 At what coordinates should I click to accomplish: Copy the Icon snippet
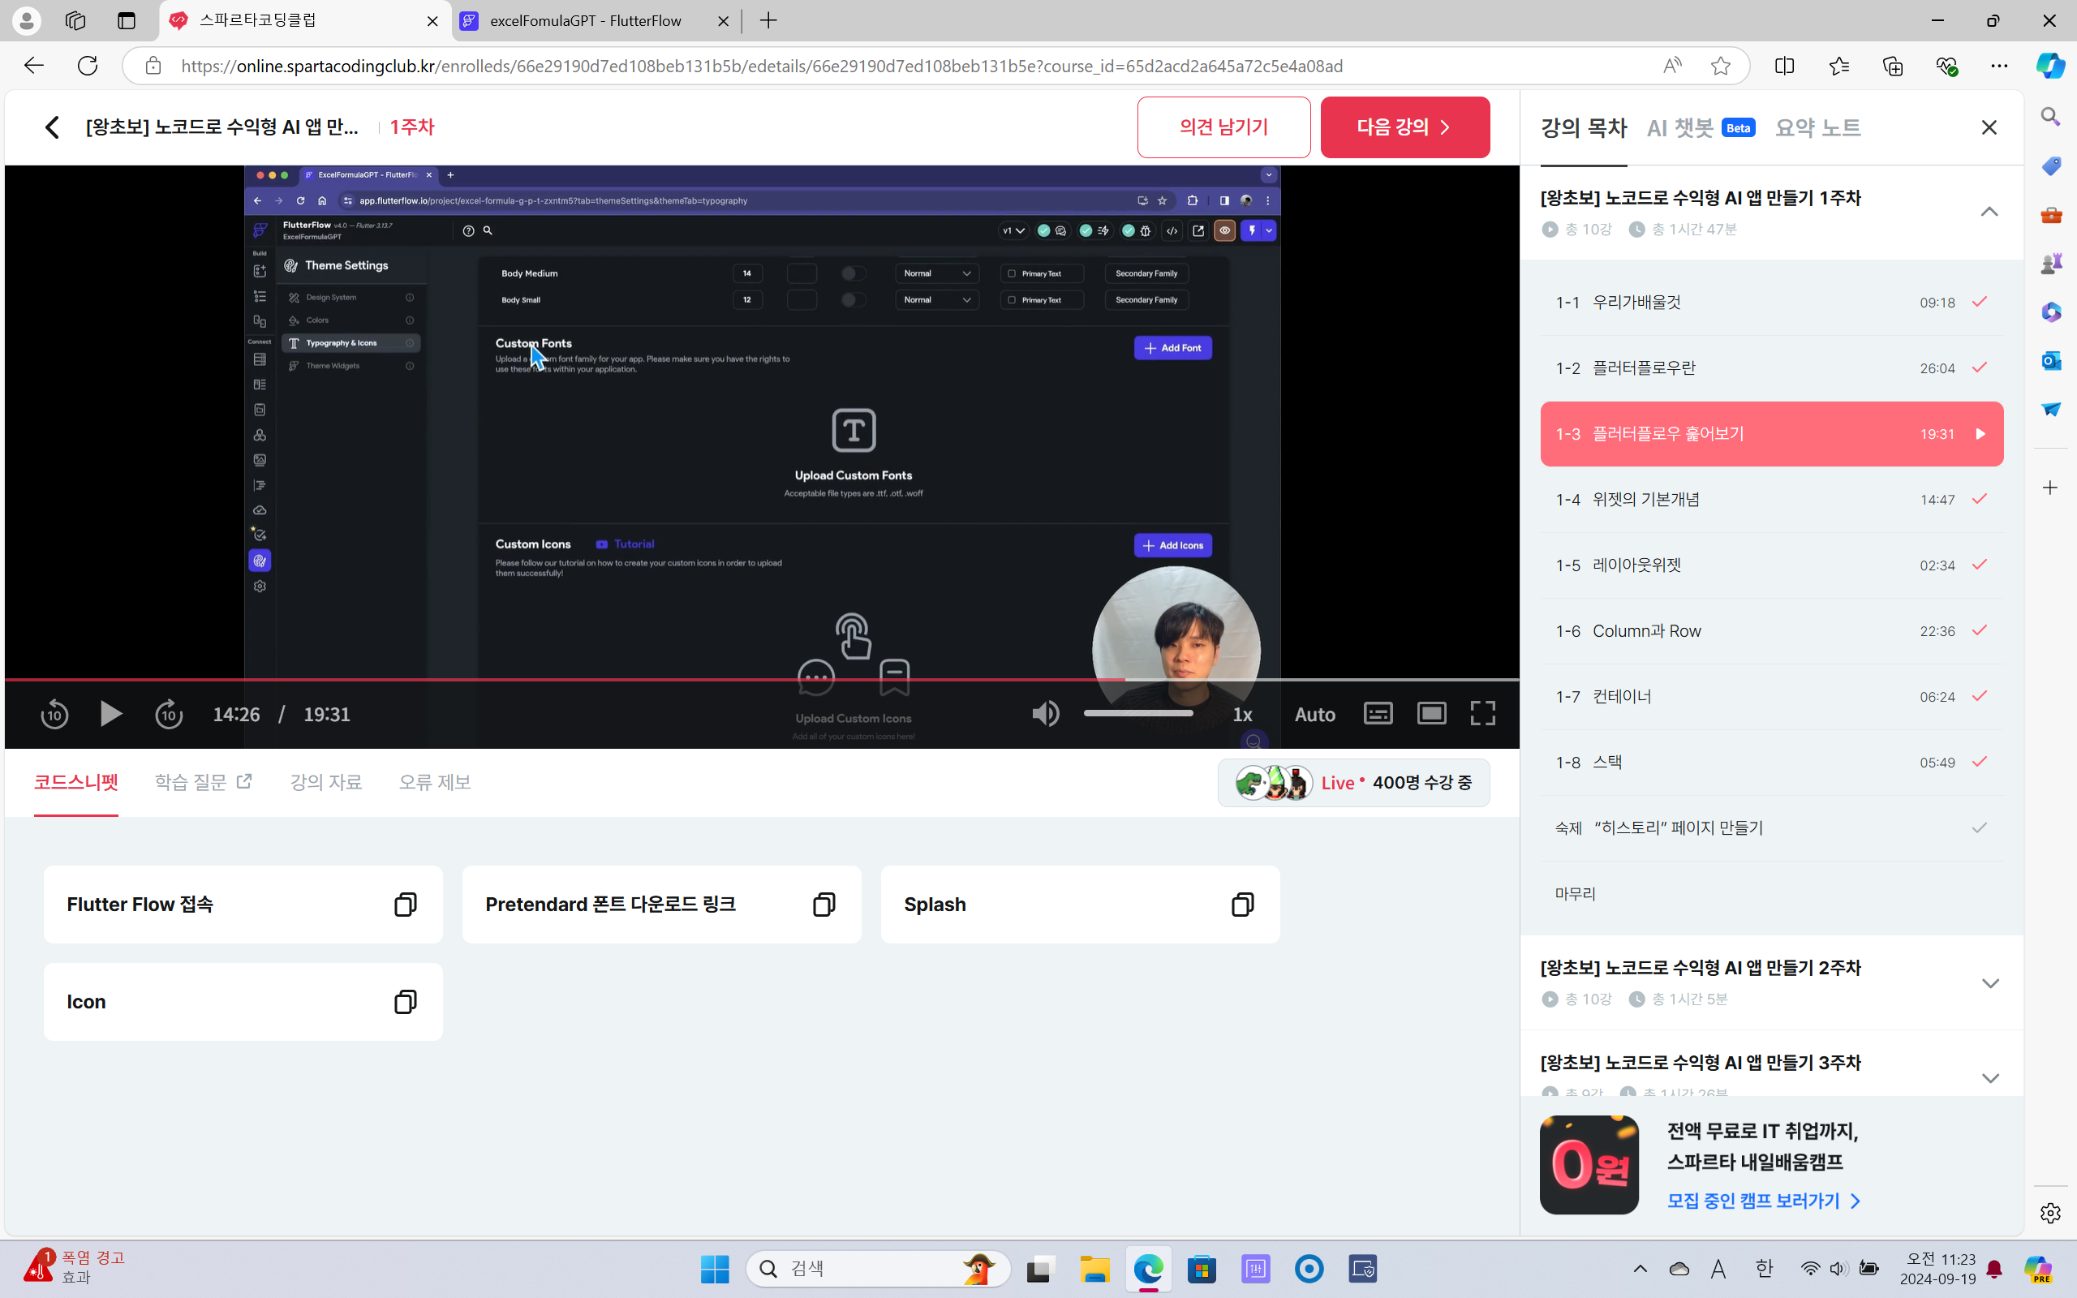(x=405, y=1001)
